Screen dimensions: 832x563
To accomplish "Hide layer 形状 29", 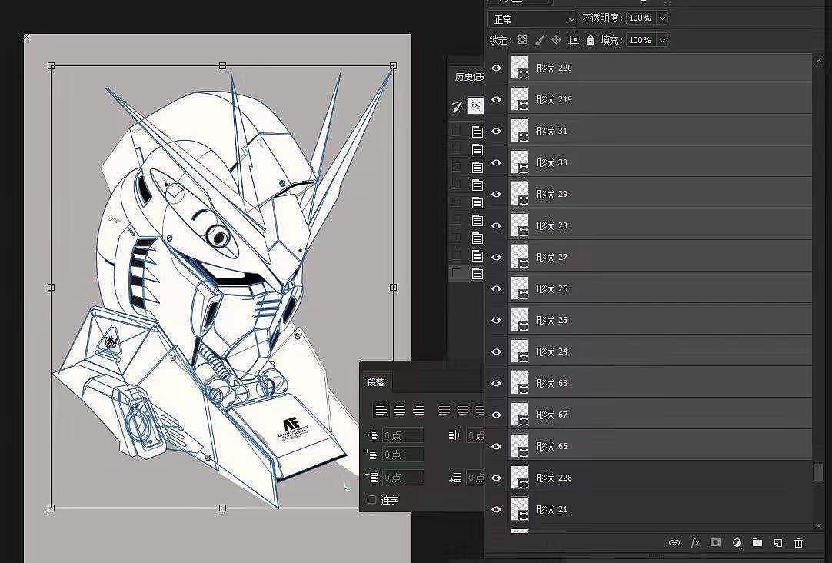I will coord(496,195).
